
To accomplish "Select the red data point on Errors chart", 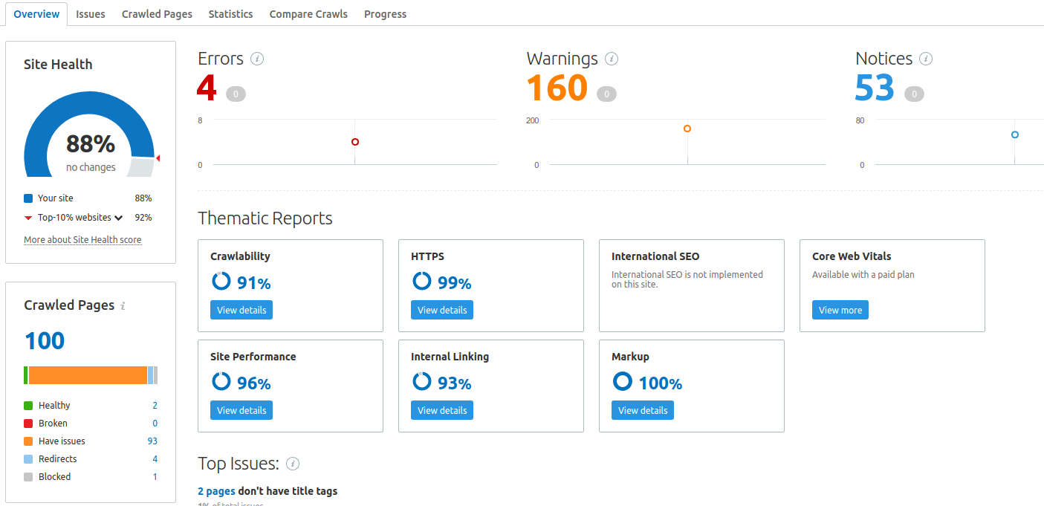I will (x=354, y=141).
